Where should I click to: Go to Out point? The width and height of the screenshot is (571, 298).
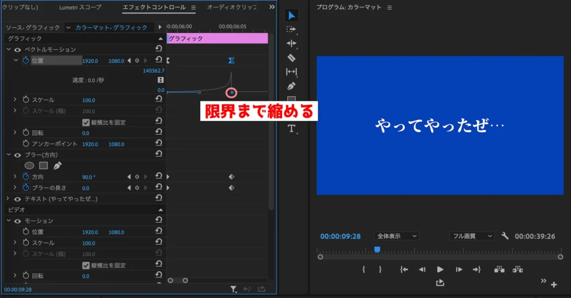[477, 269]
